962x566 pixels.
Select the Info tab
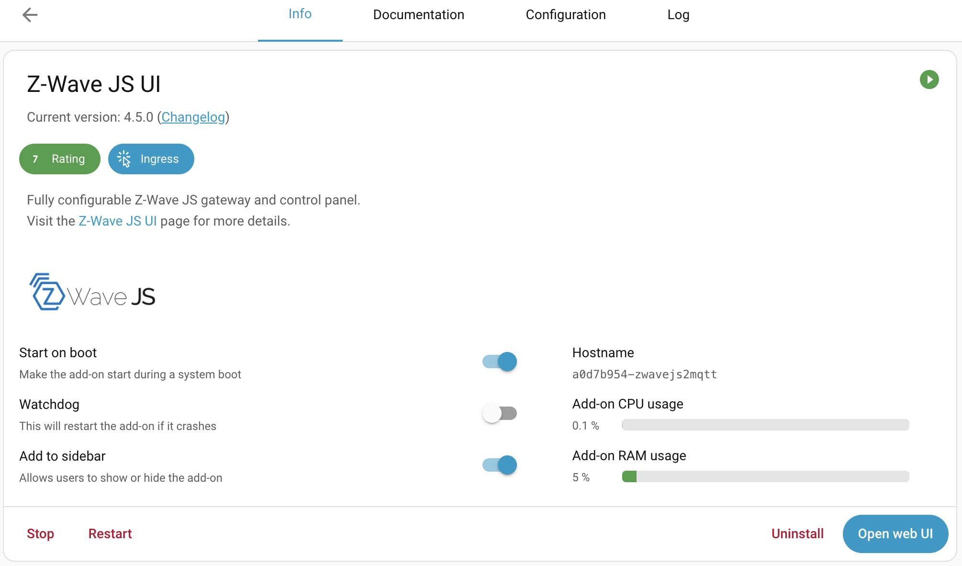300,14
